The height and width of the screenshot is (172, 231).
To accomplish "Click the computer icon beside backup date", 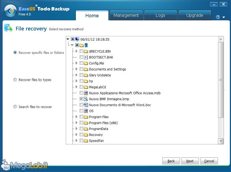I will [x=77, y=39].
